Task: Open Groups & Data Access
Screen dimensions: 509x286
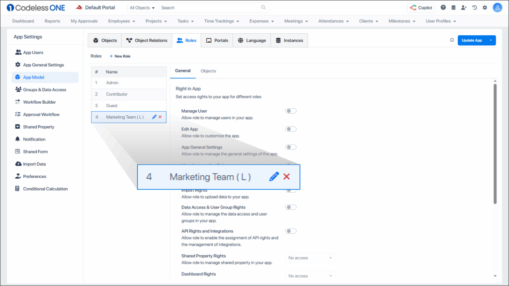Action: 45,89
